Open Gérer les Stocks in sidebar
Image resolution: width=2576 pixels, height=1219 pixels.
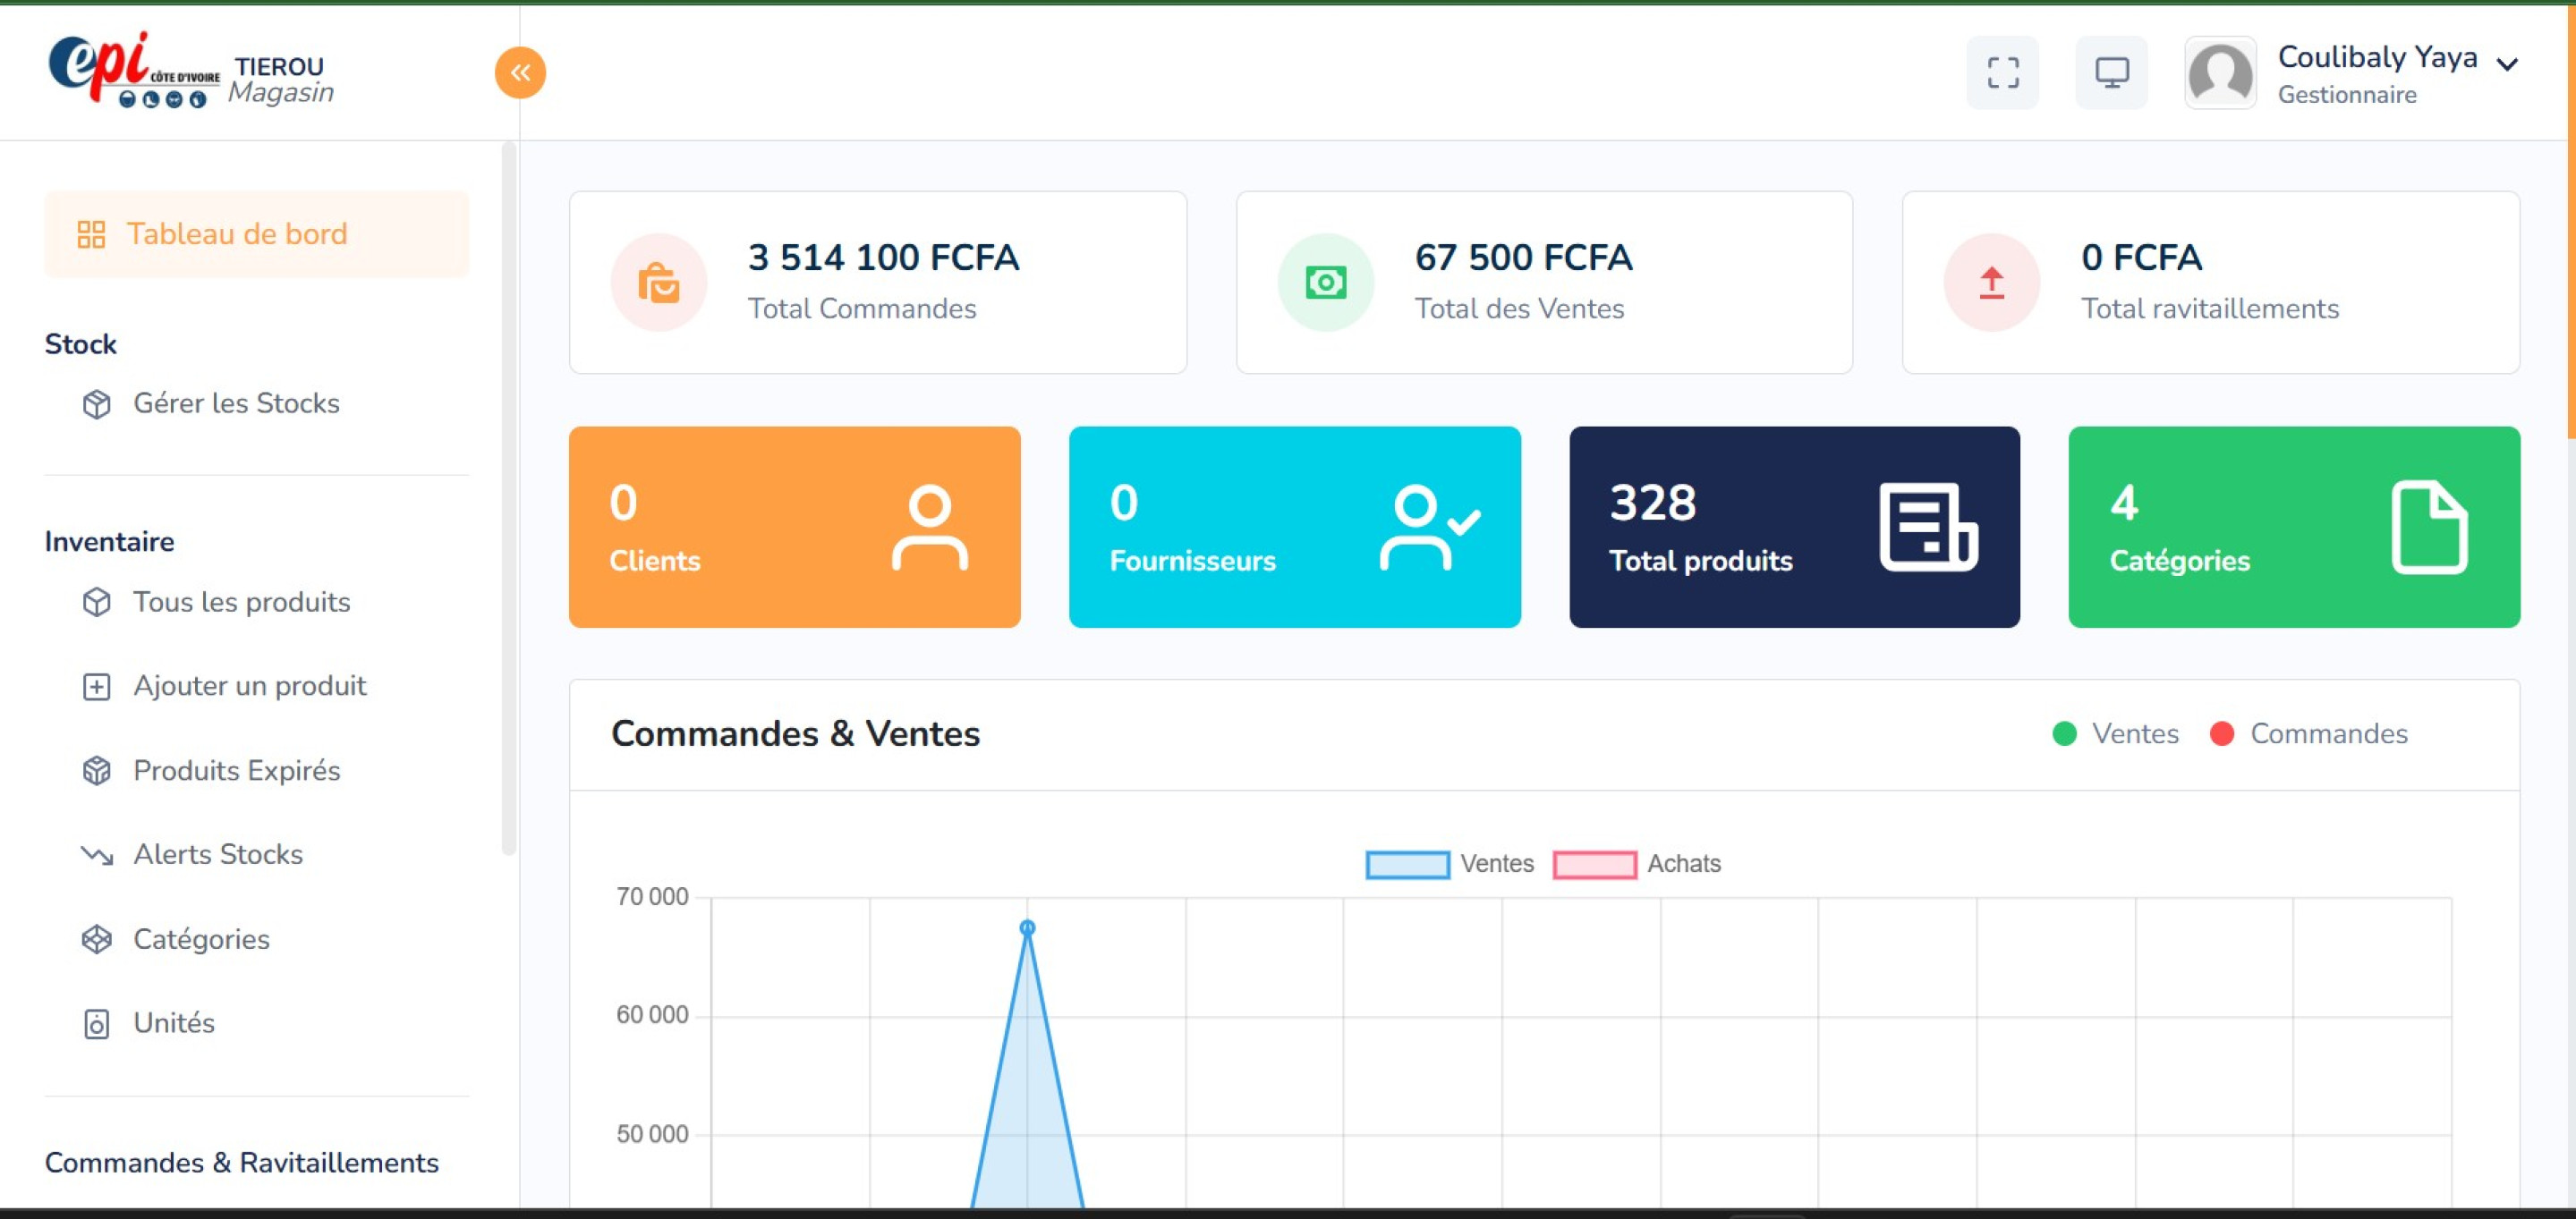pyautogui.click(x=236, y=402)
